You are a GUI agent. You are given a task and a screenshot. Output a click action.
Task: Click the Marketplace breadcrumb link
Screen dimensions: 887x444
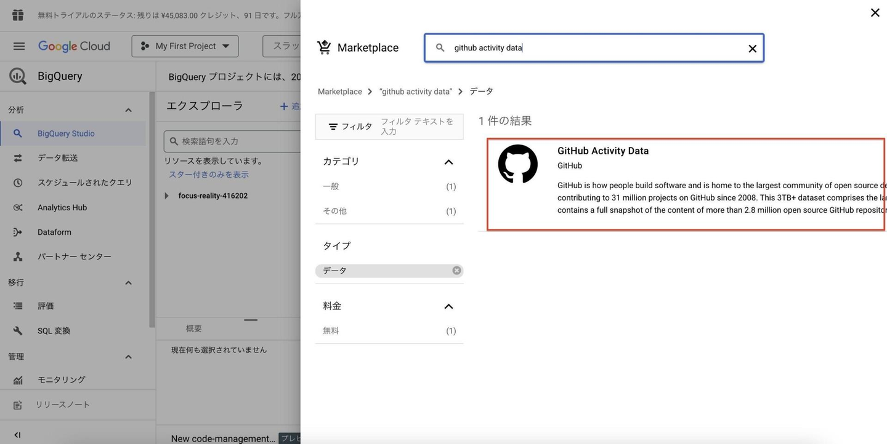(x=340, y=92)
